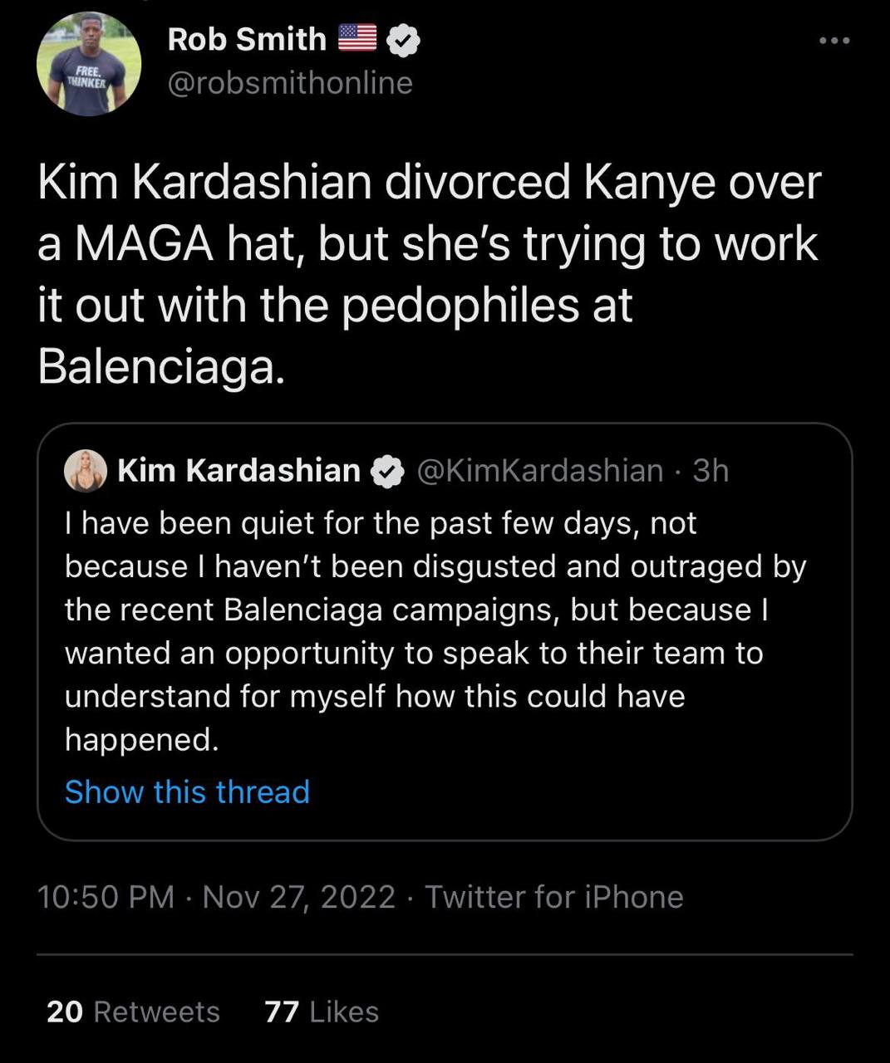Screen dimensions: 890x1063
Task: Click the Show this thread link
Action: 187,791
